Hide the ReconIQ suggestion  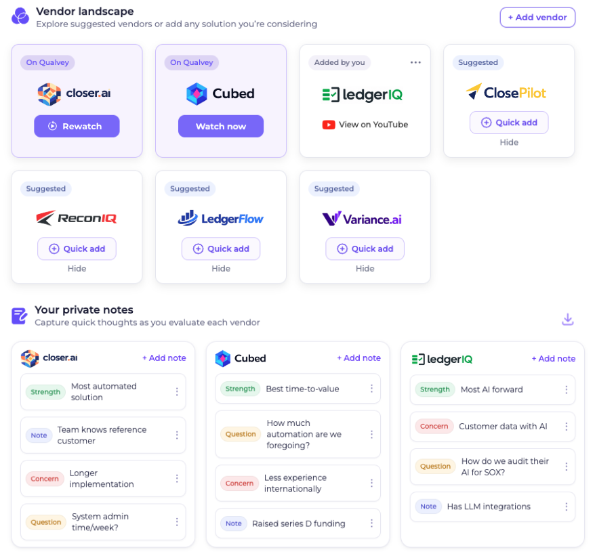click(x=77, y=268)
